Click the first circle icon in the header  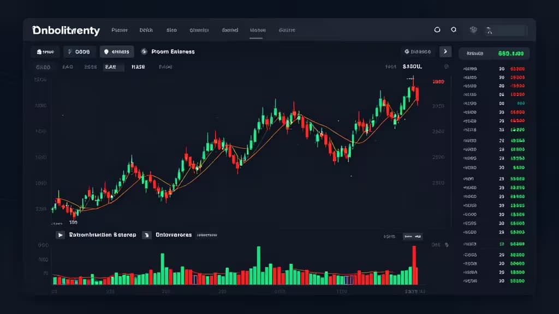point(437,29)
